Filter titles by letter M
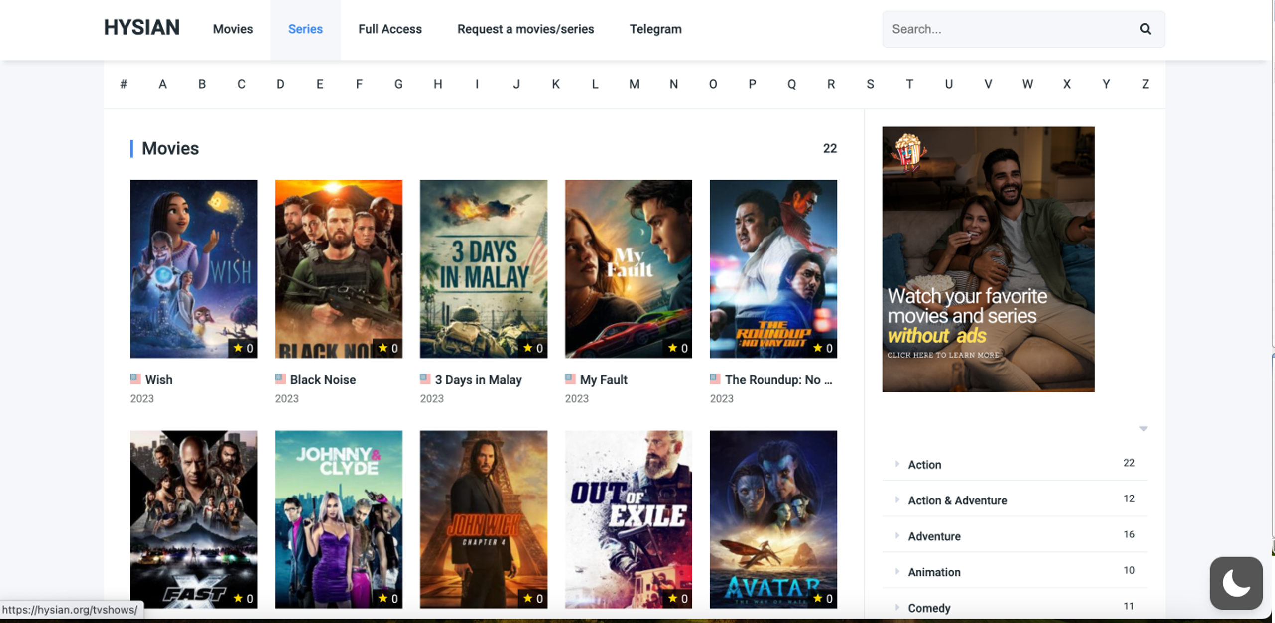 tap(634, 84)
